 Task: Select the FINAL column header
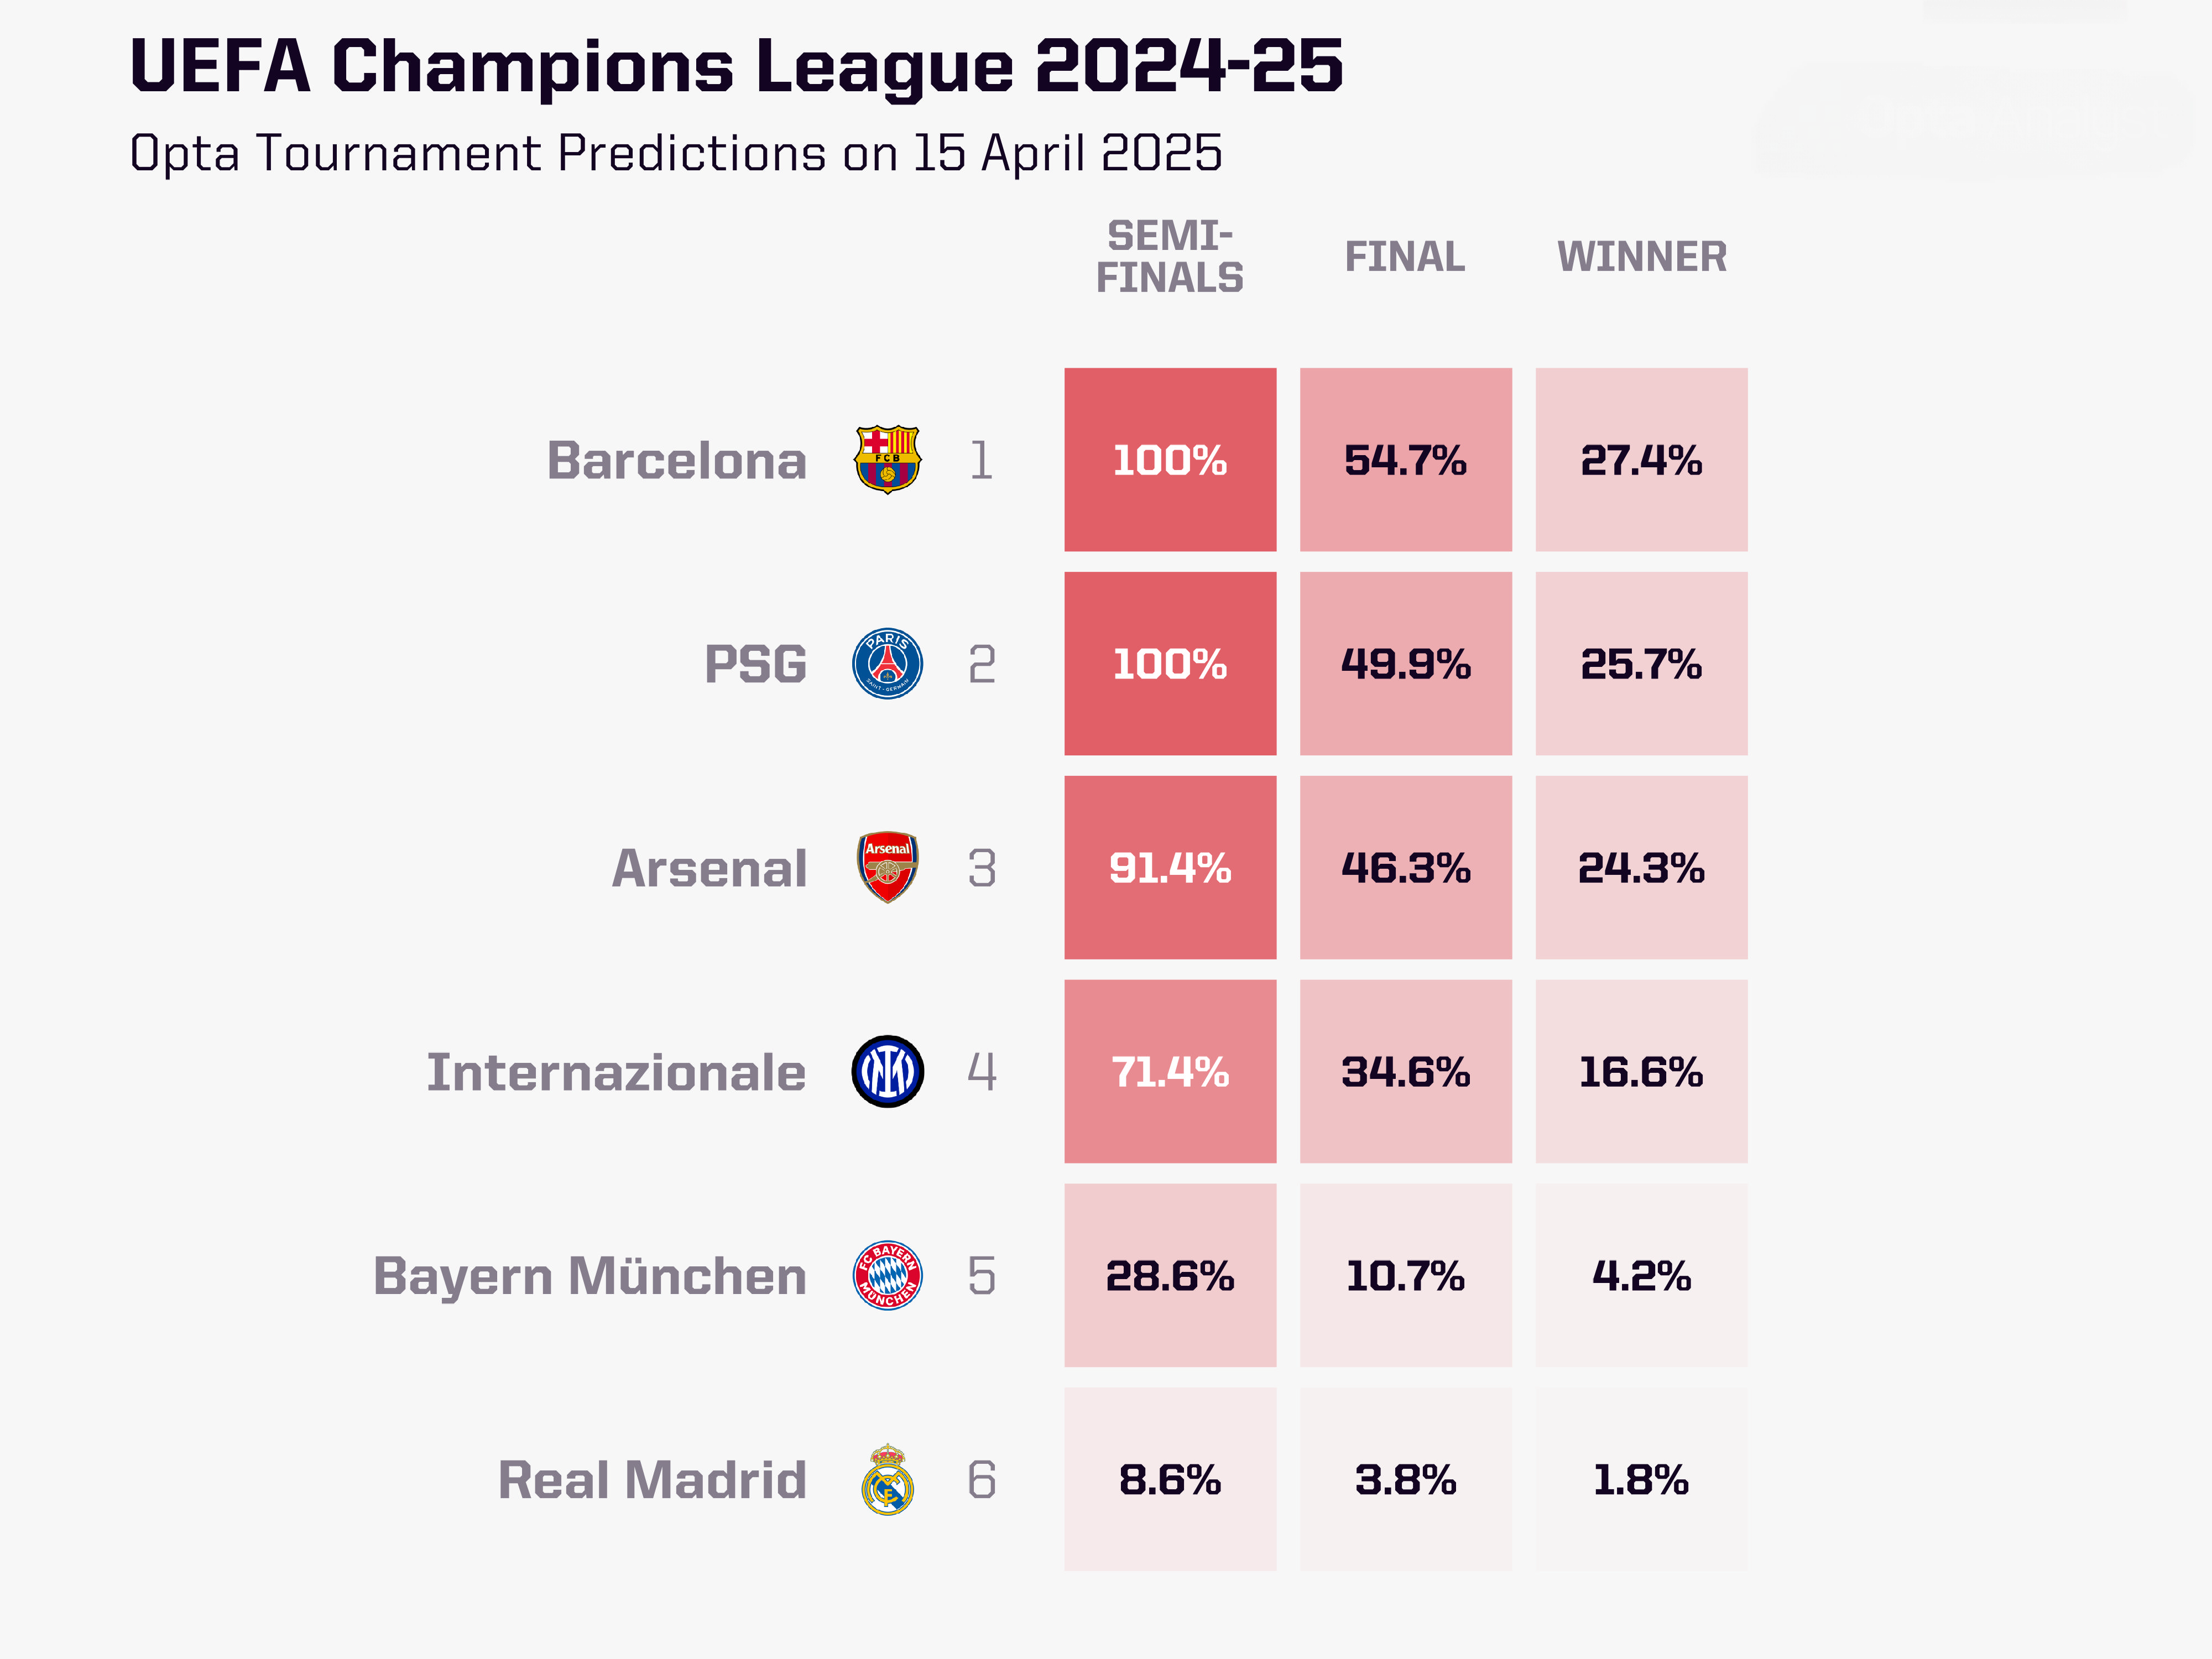[1404, 257]
